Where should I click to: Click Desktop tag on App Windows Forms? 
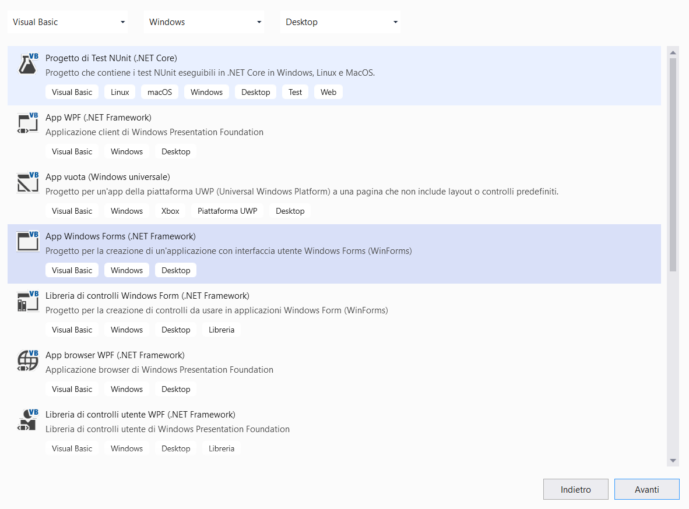(x=176, y=270)
